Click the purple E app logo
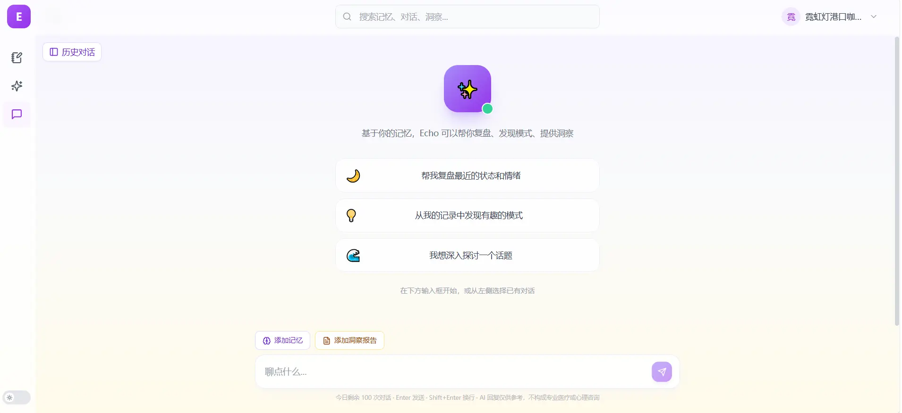The image size is (902, 413). [x=19, y=17]
